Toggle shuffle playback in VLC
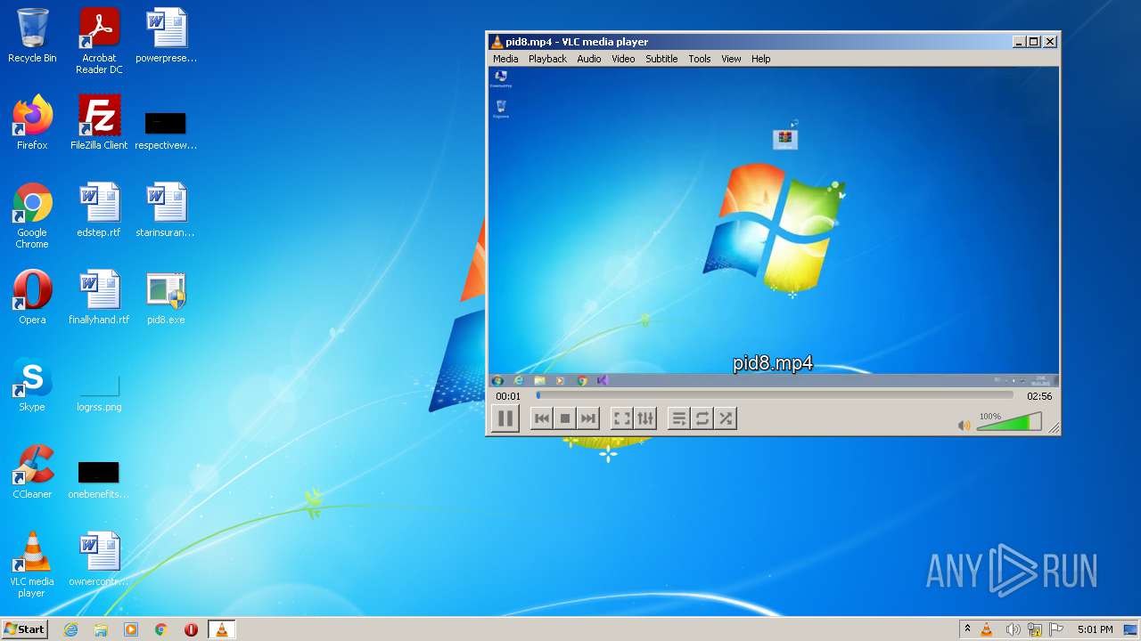Screen dimensions: 1141x641 pyautogui.click(x=726, y=418)
